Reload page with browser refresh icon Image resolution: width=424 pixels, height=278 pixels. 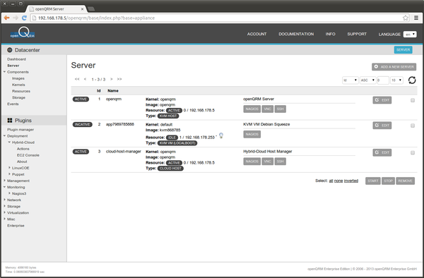[24, 18]
